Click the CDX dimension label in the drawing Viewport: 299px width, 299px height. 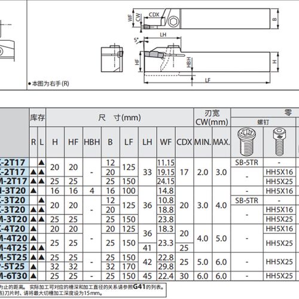[154, 14]
